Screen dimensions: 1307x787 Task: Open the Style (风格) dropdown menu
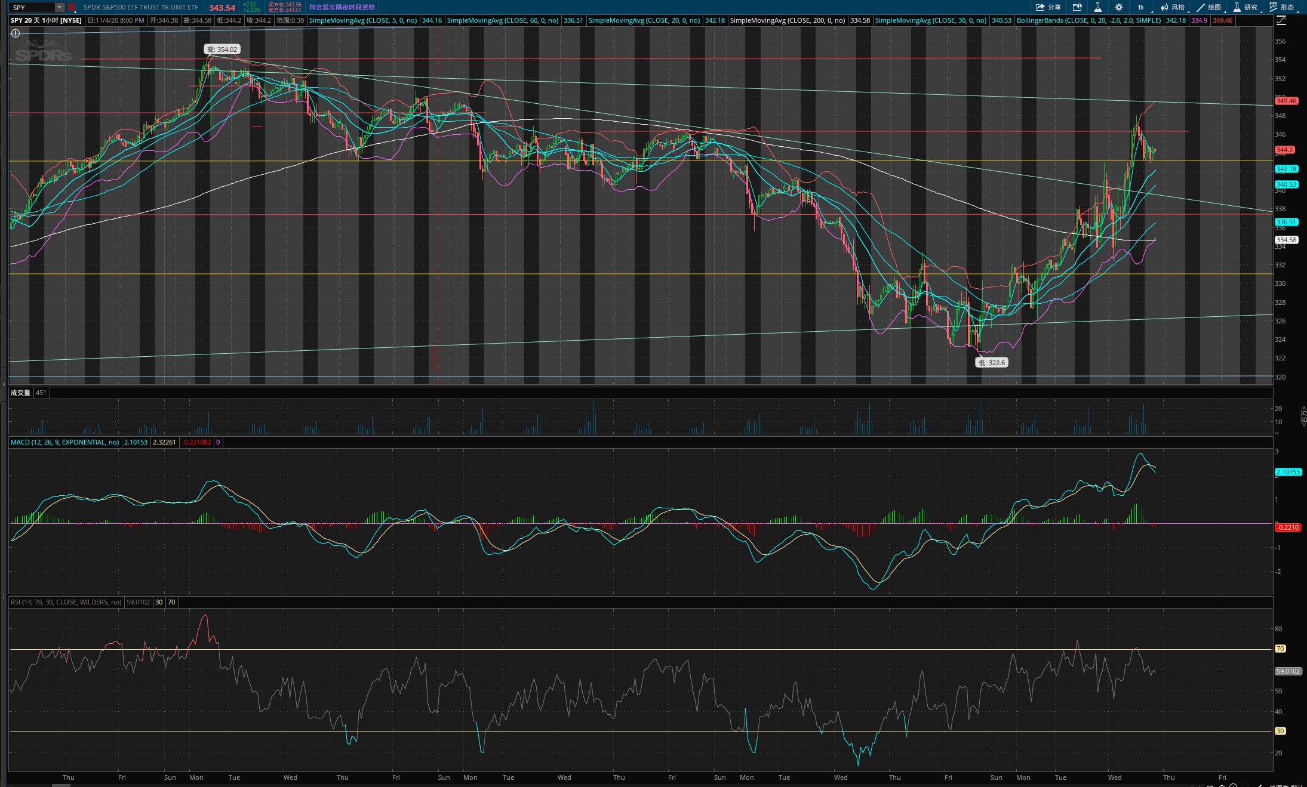pos(1173,7)
